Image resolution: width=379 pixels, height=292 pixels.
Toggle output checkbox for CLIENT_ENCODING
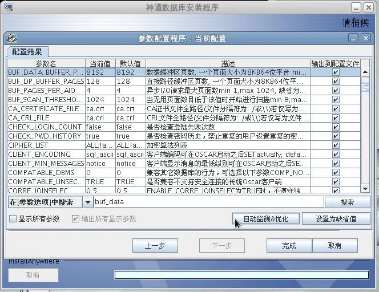tap(336, 155)
